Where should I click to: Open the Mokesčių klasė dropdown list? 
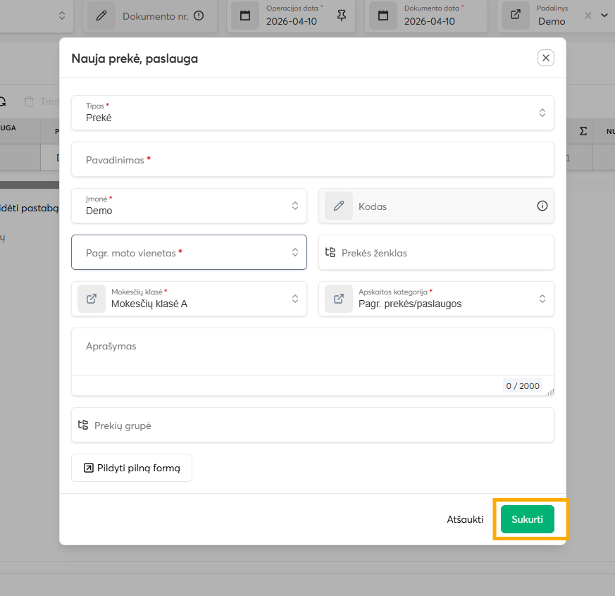[x=294, y=299]
